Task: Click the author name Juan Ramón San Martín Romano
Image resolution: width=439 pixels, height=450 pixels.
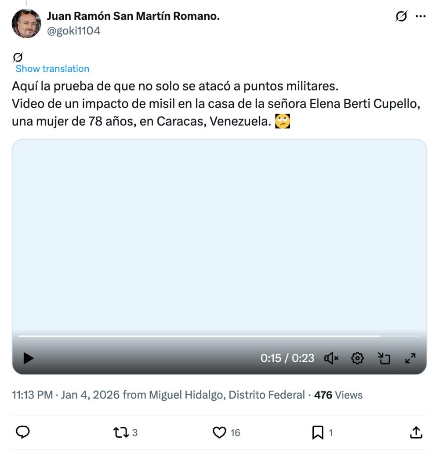Action: pyautogui.click(x=133, y=17)
